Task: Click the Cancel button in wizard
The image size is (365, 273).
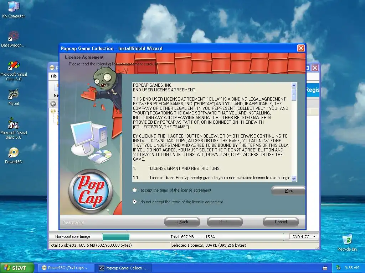Action: [x=281, y=222]
